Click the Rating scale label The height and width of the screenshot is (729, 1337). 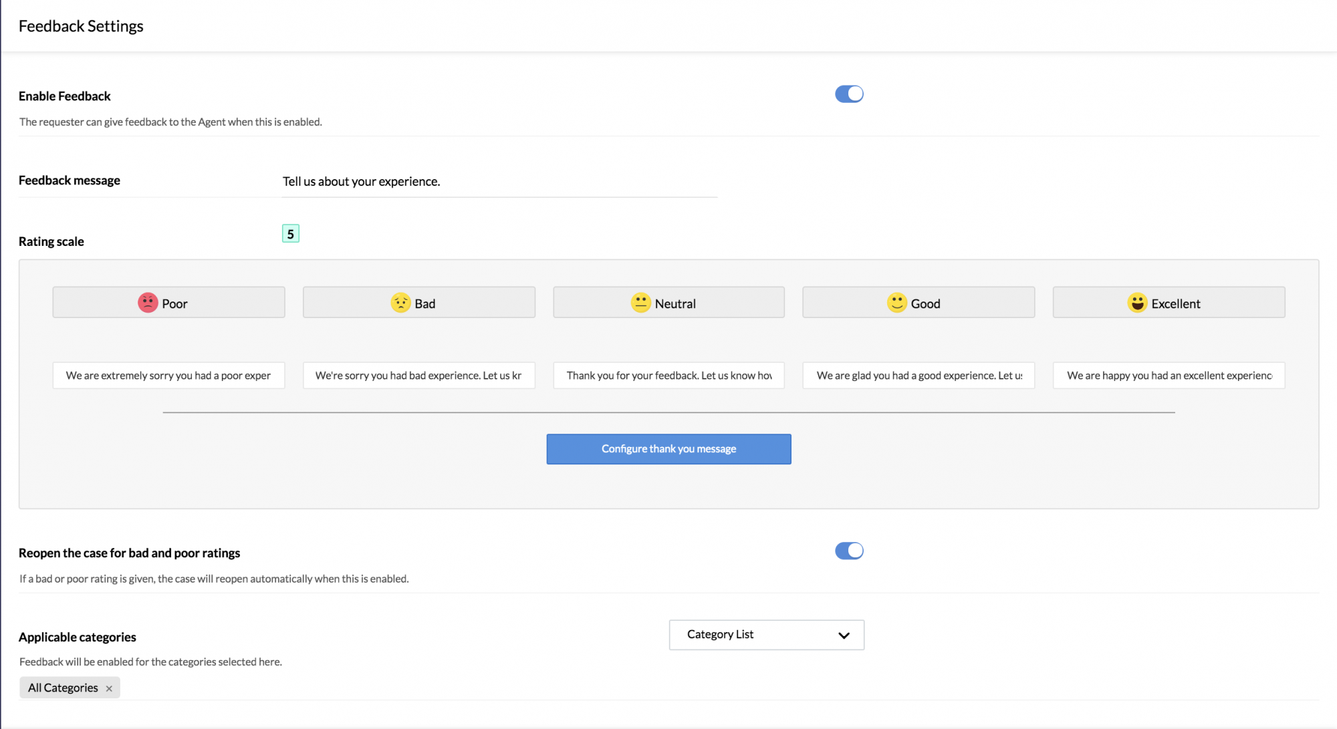click(x=51, y=242)
